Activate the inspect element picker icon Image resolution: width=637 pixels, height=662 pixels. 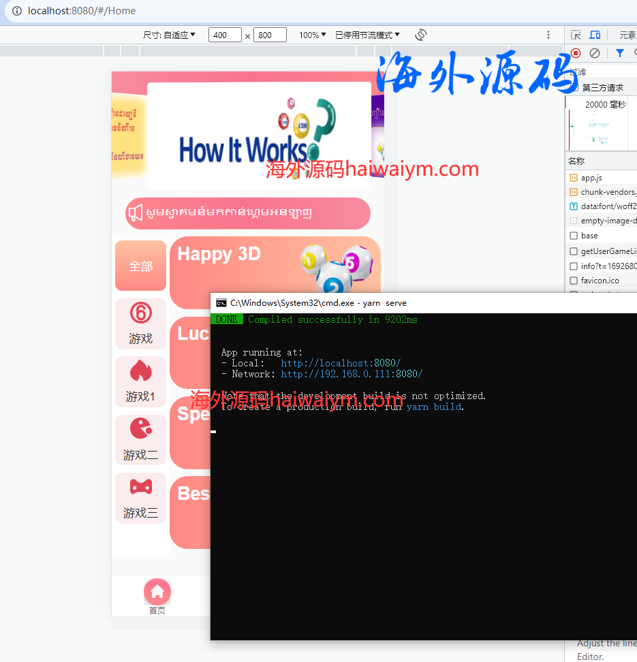click(576, 35)
